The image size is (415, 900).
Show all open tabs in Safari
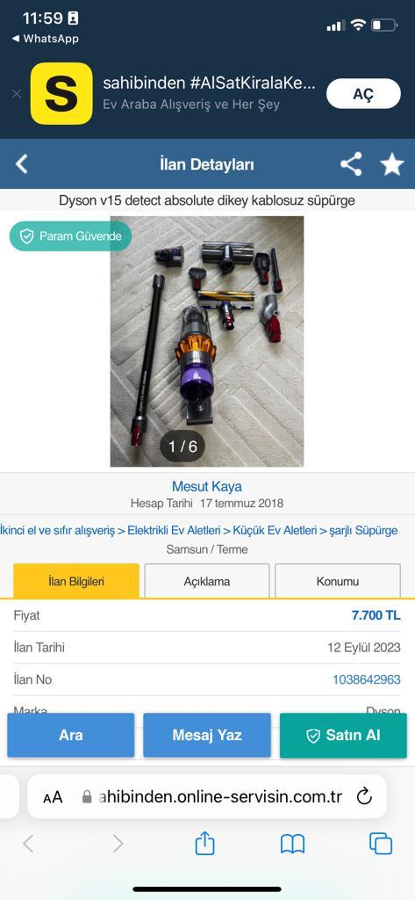point(381,844)
